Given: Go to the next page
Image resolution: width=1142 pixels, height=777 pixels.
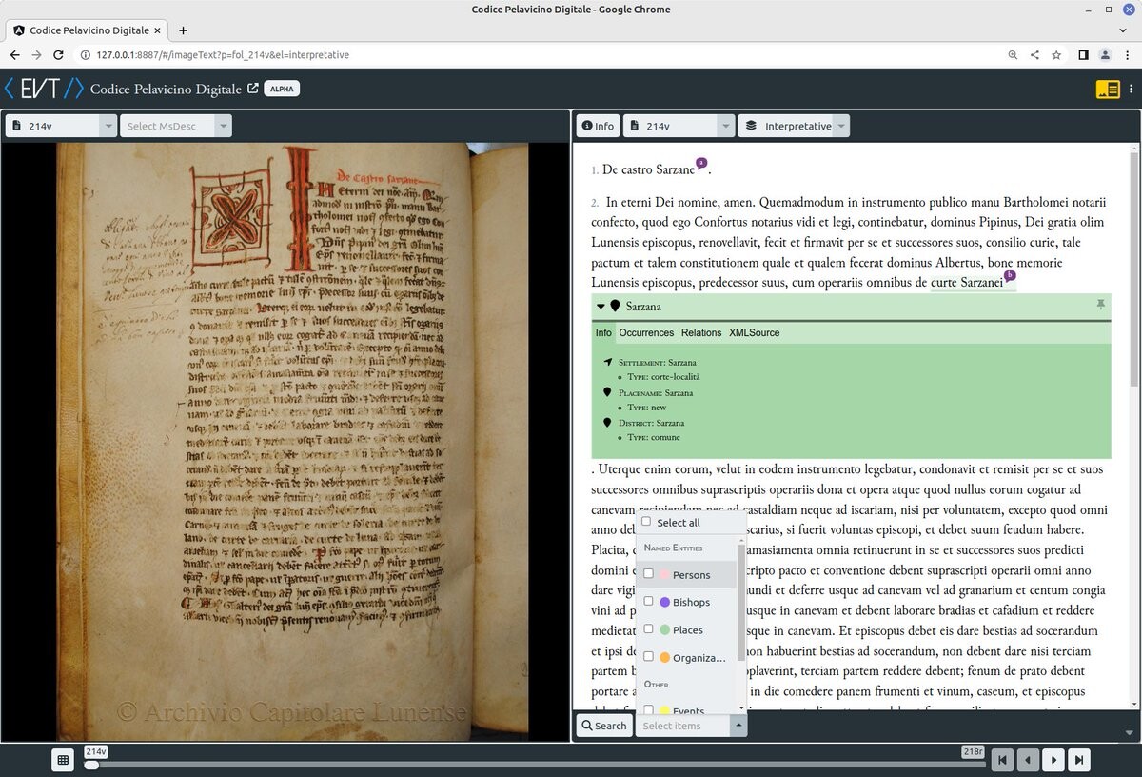Looking at the screenshot, I should (x=1053, y=760).
